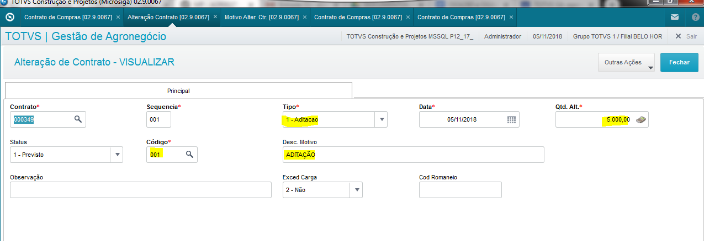704x241 pixels.
Task: Close the last Contrato de Compras tab
Action: [x=511, y=17]
